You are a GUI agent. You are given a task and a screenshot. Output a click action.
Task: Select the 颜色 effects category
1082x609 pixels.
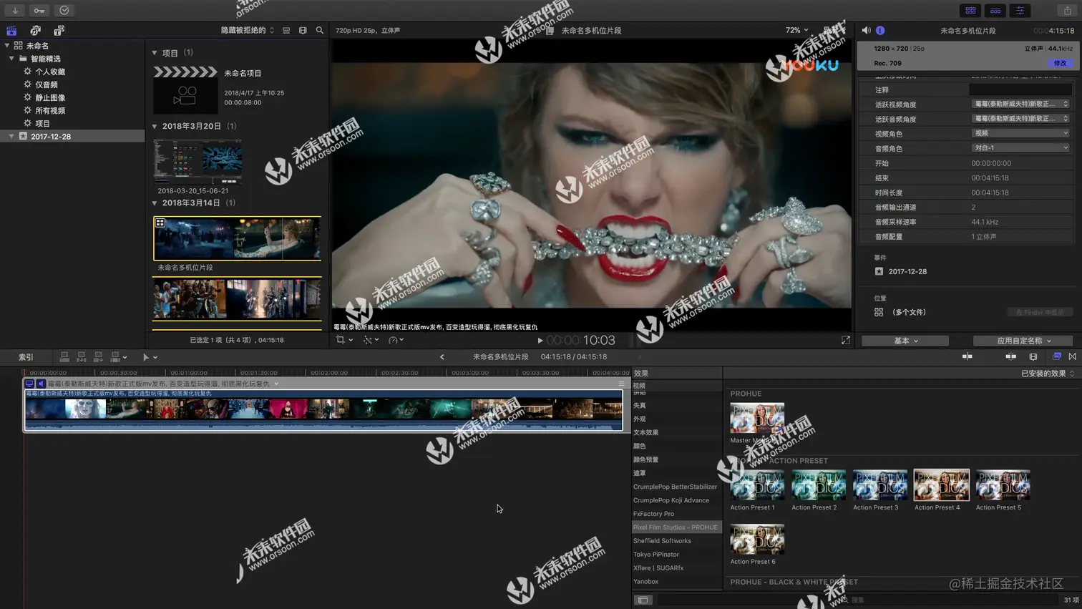click(640, 446)
